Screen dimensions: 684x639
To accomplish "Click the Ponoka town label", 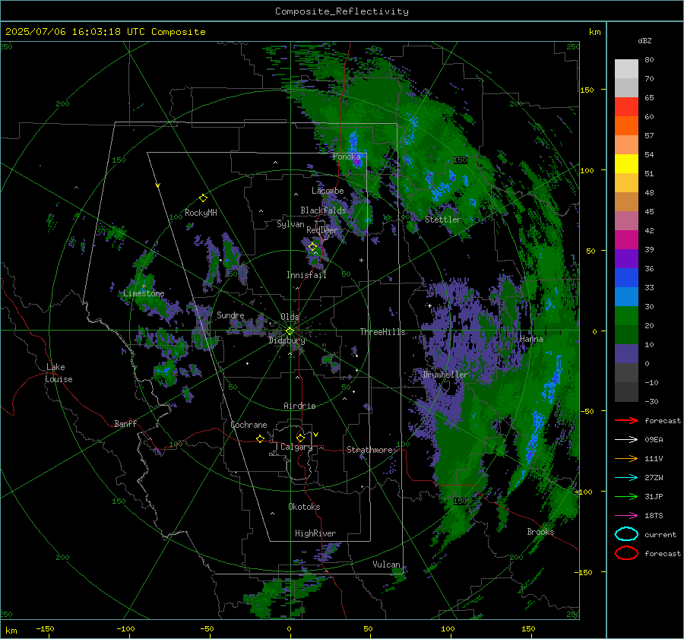I will point(347,157).
